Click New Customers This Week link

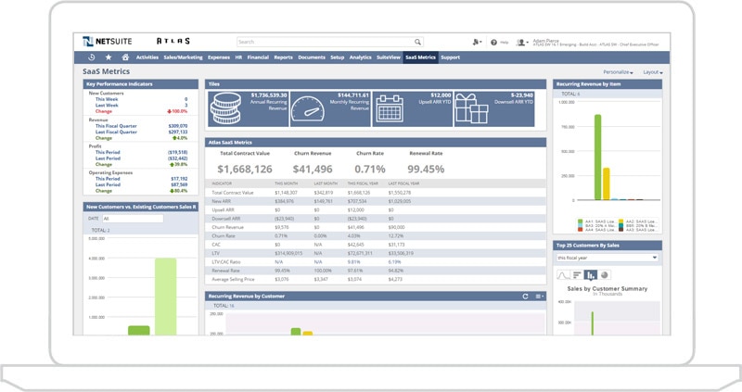tap(107, 99)
